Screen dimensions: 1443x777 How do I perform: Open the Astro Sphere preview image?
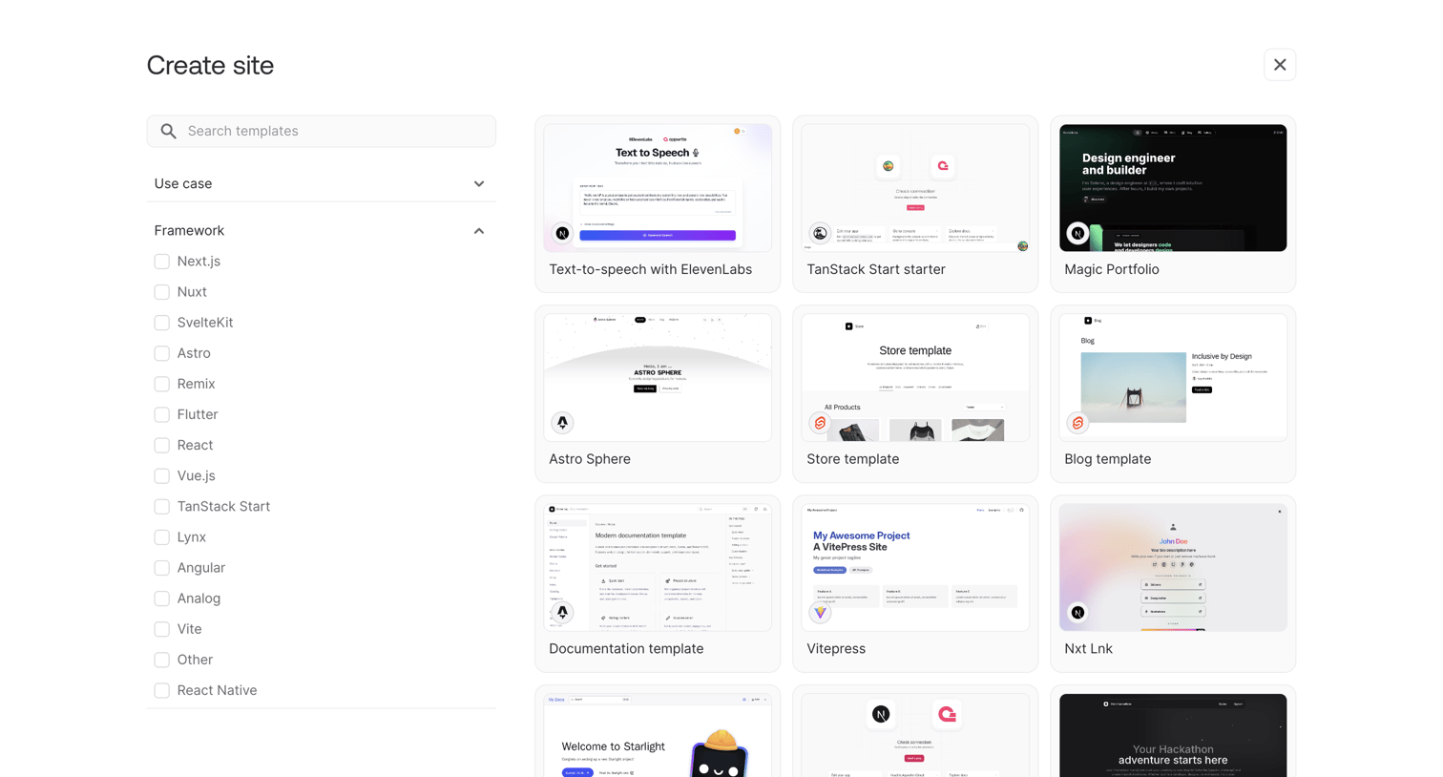pos(658,377)
